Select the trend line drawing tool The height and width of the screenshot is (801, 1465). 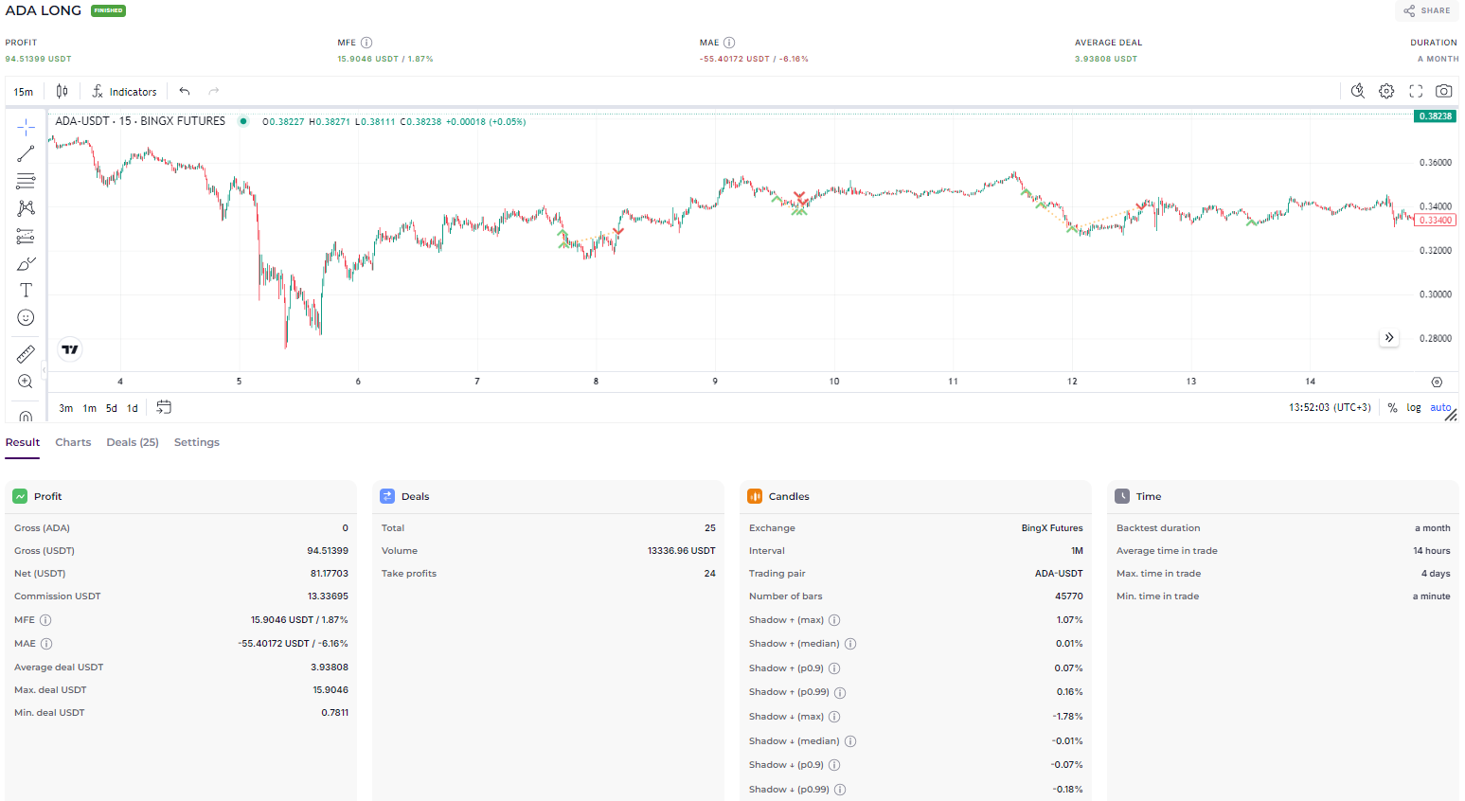(26, 153)
